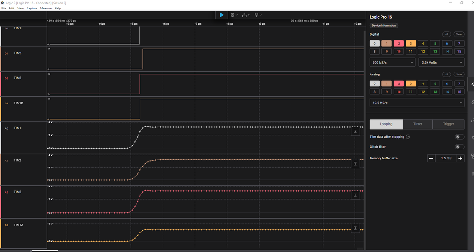This screenshot has width=474, height=252.
Task: Toggle Trim data after stopping switch
Action: pos(459,137)
